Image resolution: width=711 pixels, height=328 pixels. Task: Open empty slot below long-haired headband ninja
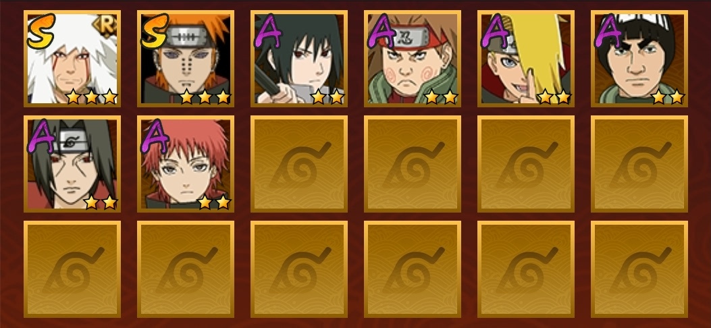coord(72,269)
